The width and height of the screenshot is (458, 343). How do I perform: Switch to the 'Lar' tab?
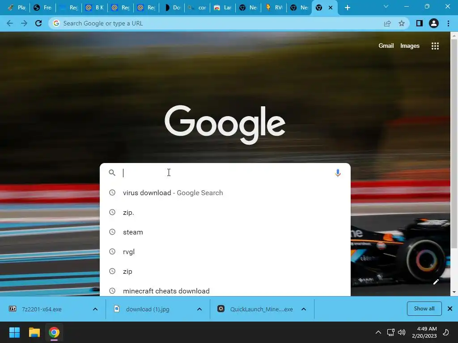coord(223,8)
